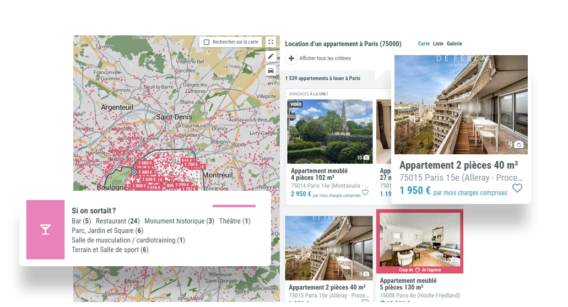The height and width of the screenshot is (307, 568).
Task: Select the pencil draw-zone tool on map
Action: 271,56
